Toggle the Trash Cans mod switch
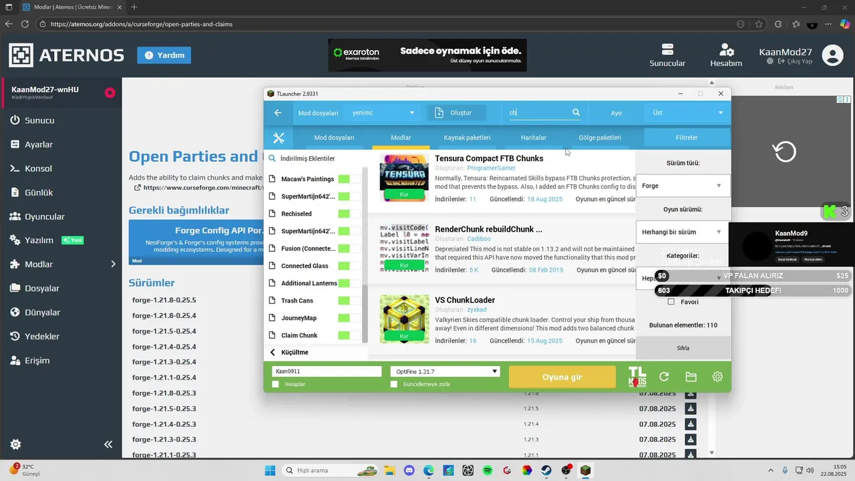 349,301
